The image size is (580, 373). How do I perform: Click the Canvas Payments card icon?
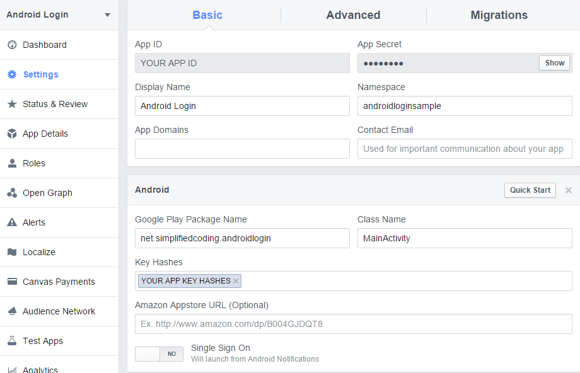12,281
